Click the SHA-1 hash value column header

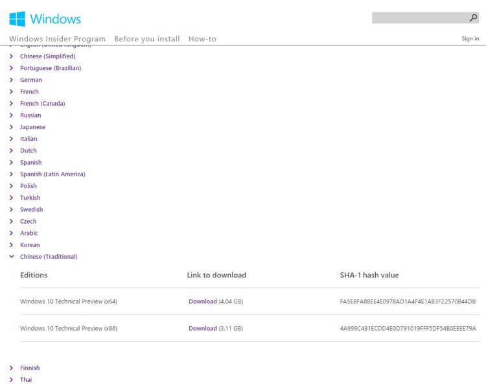[x=369, y=275]
